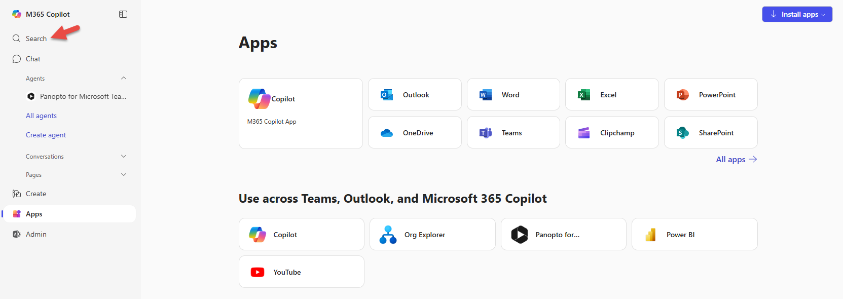Click the Panopto play icon card
Viewport: 843px width, 299px height.
(520, 235)
